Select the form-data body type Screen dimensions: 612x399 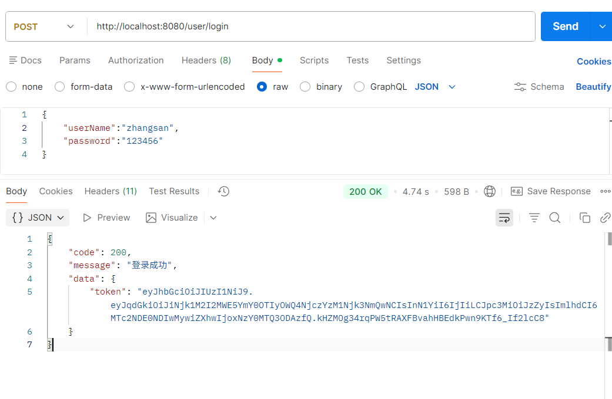point(60,87)
